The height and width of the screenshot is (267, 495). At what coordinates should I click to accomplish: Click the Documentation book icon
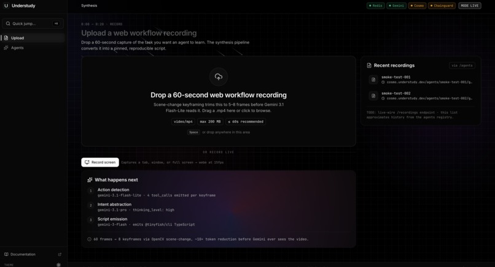tap(6, 254)
